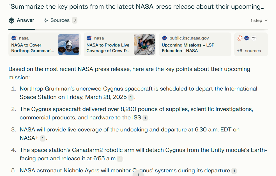Click the NASA logo on the first source card
Image resolution: width=276 pixels, height=176 pixels.
[x=14, y=38]
